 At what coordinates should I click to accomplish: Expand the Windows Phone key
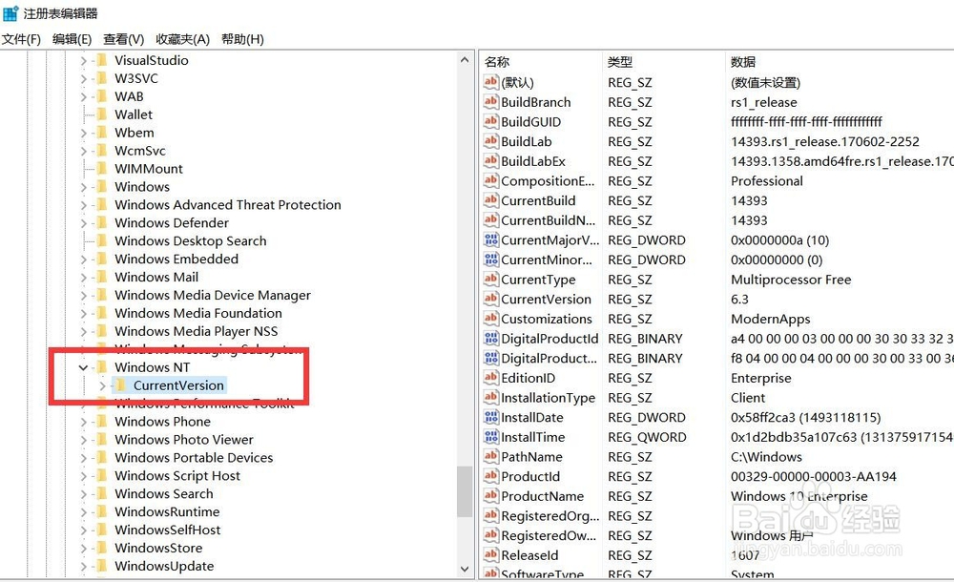click(84, 422)
